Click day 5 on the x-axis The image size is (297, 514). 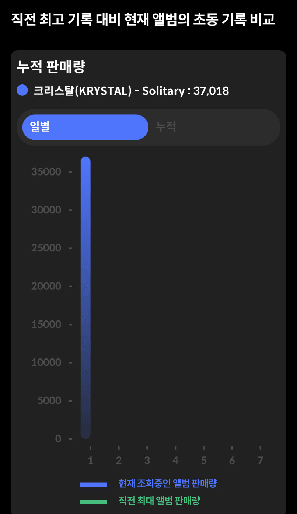point(204,461)
